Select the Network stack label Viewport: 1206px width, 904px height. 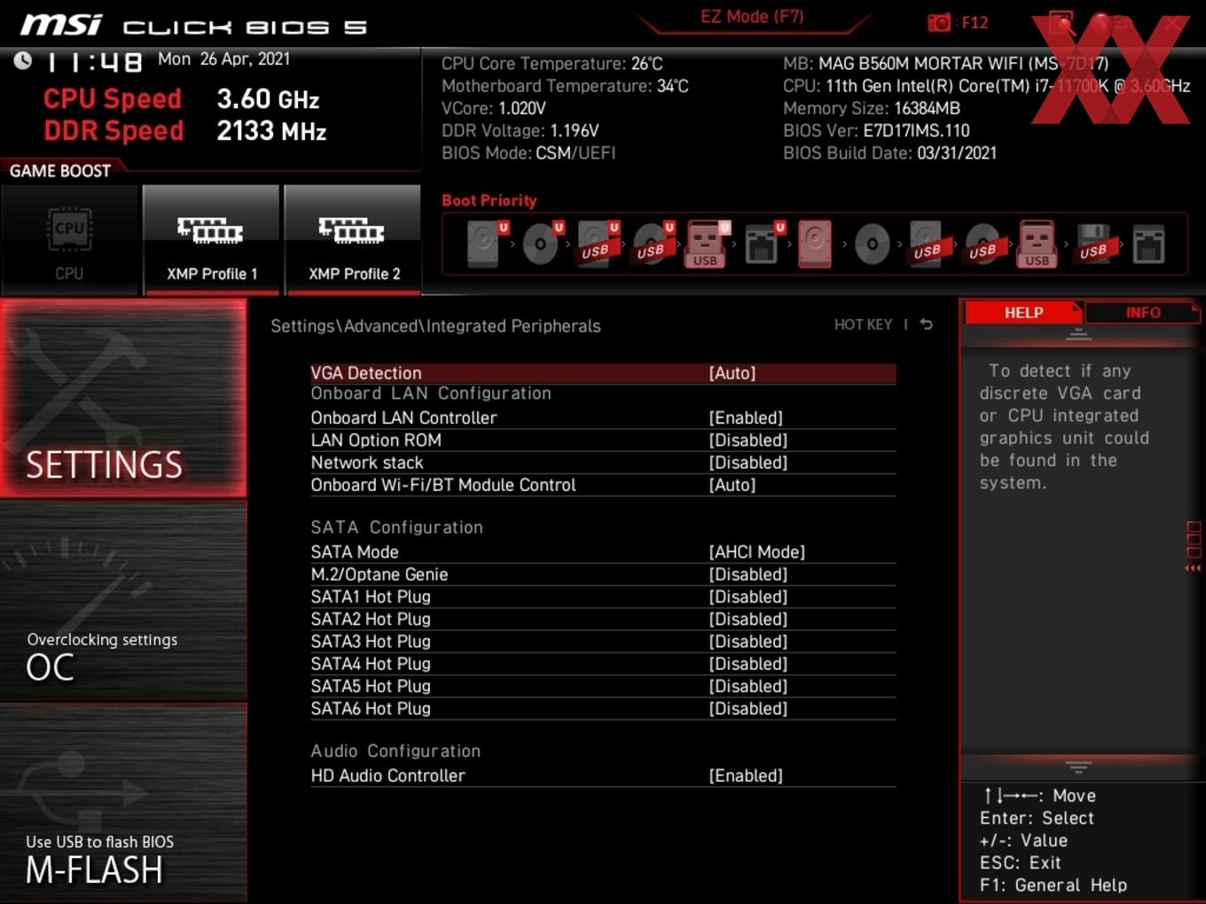click(x=367, y=463)
